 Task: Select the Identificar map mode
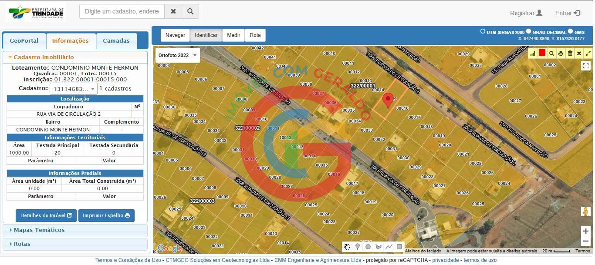point(206,35)
